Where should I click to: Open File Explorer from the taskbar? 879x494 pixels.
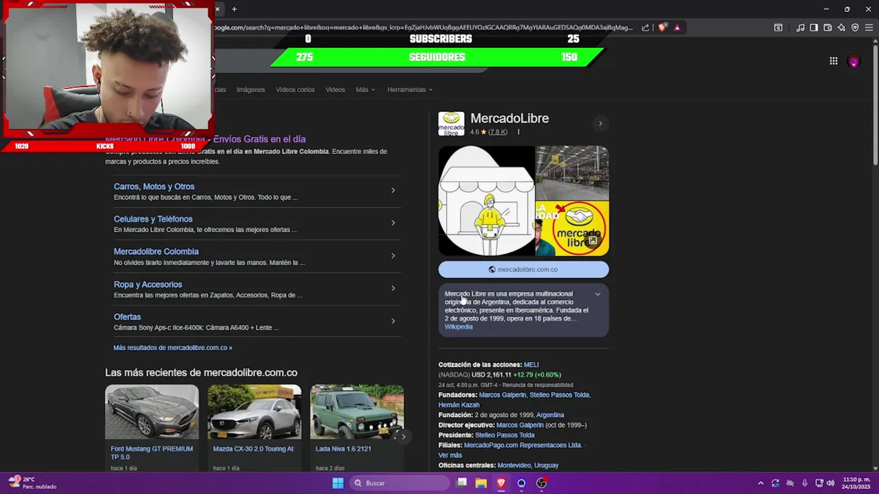coord(481,483)
